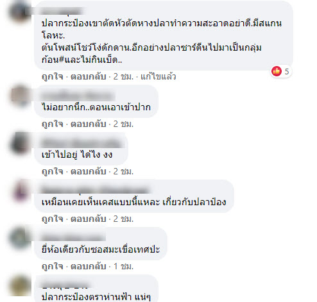Open avatar of the 'ปลากระป๋องตราห่านฟ้า' commenter
The image size is (317, 302).
[21, 285]
